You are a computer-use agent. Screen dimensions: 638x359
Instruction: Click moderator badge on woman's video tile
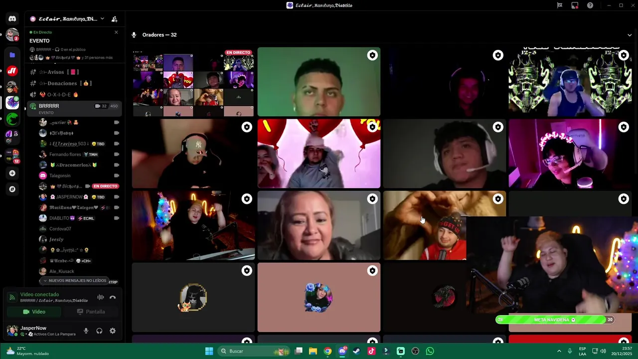click(372, 199)
